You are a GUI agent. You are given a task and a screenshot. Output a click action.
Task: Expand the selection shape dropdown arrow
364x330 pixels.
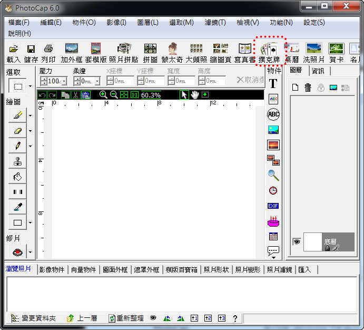click(x=31, y=86)
